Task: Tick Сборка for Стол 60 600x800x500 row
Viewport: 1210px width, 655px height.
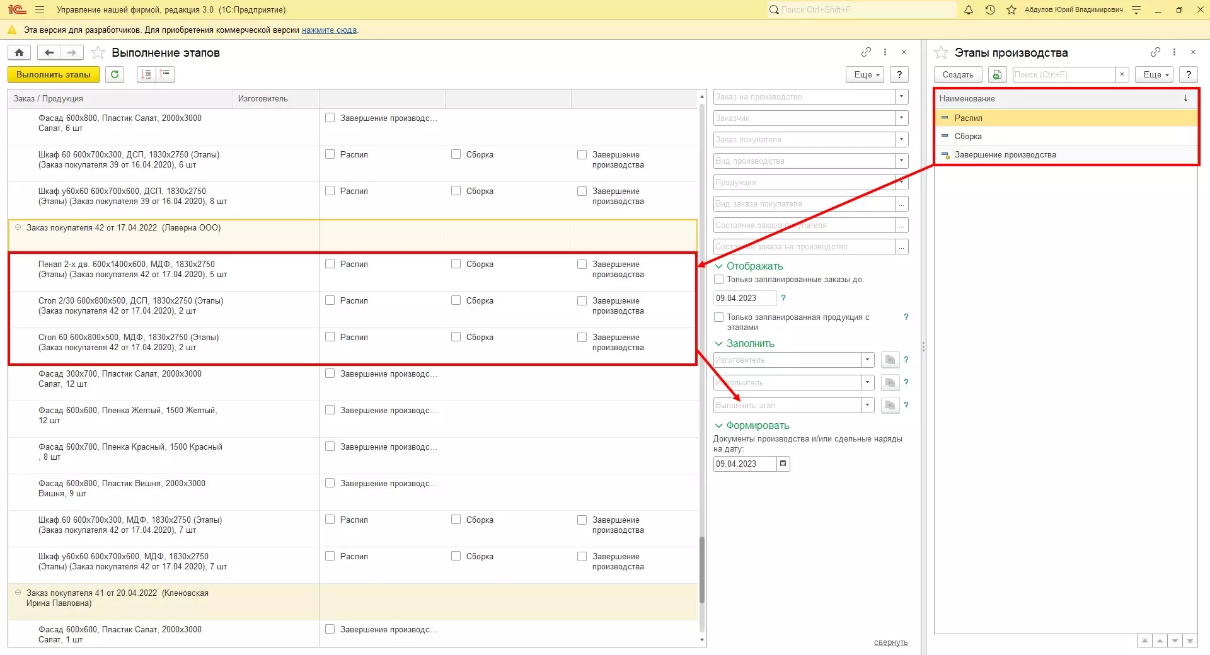Action: [456, 337]
